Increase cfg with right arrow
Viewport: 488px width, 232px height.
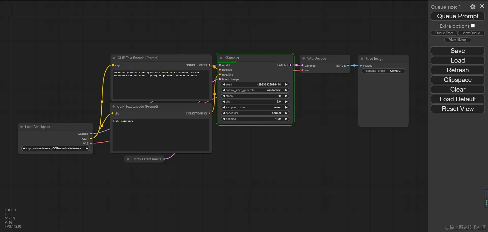pos(286,102)
